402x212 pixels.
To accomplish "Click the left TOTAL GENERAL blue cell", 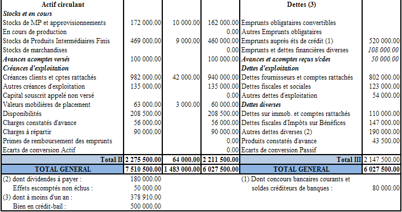I will coord(63,169).
